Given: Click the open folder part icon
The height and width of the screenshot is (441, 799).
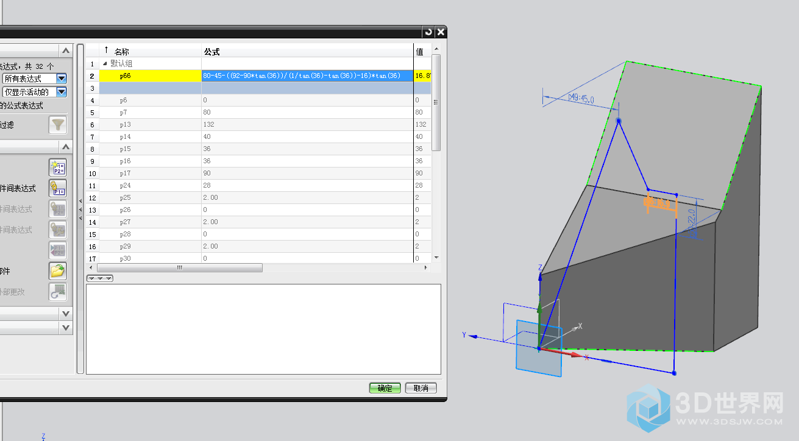Looking at the screenshot, I should (x=58, y=271).
